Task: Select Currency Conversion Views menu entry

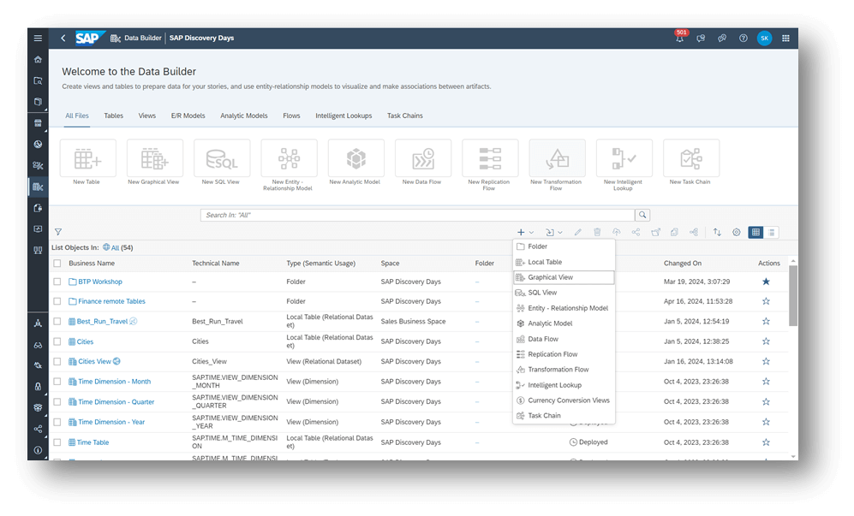Action: (564, 400)
